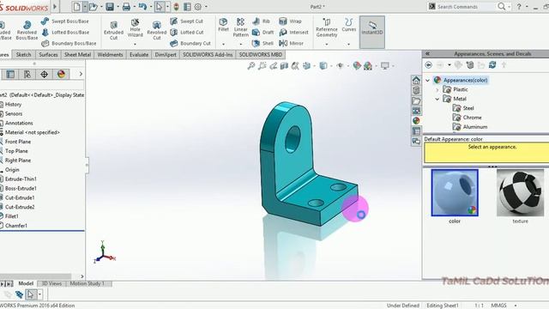Open the Appearances tab in the task pane
Image resolution: width=549 pixels, height=309 pixels.
coord(416,121)
